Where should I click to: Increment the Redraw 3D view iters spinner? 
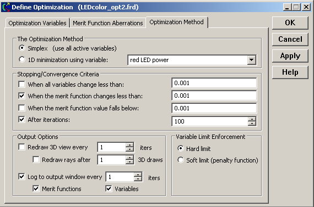(x=130, y=145)
